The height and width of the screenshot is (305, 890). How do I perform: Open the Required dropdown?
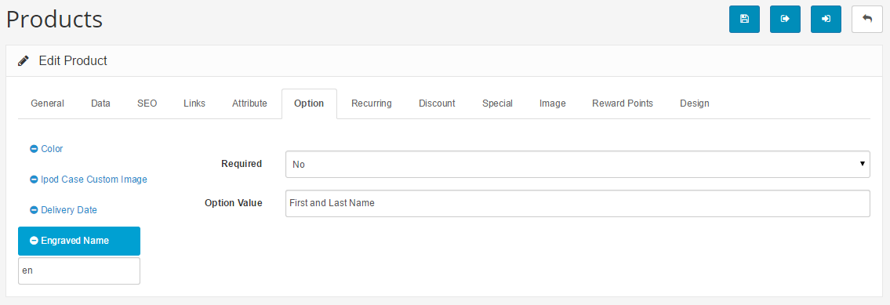[x=577, y=164]
